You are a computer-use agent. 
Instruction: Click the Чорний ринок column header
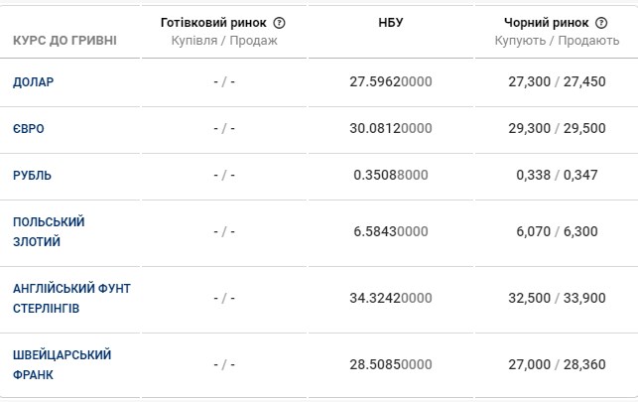click(548, 23)
